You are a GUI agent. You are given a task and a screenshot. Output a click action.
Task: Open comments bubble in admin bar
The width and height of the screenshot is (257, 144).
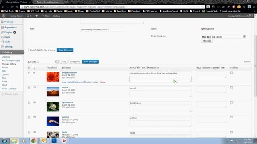(x=37, y=16)
